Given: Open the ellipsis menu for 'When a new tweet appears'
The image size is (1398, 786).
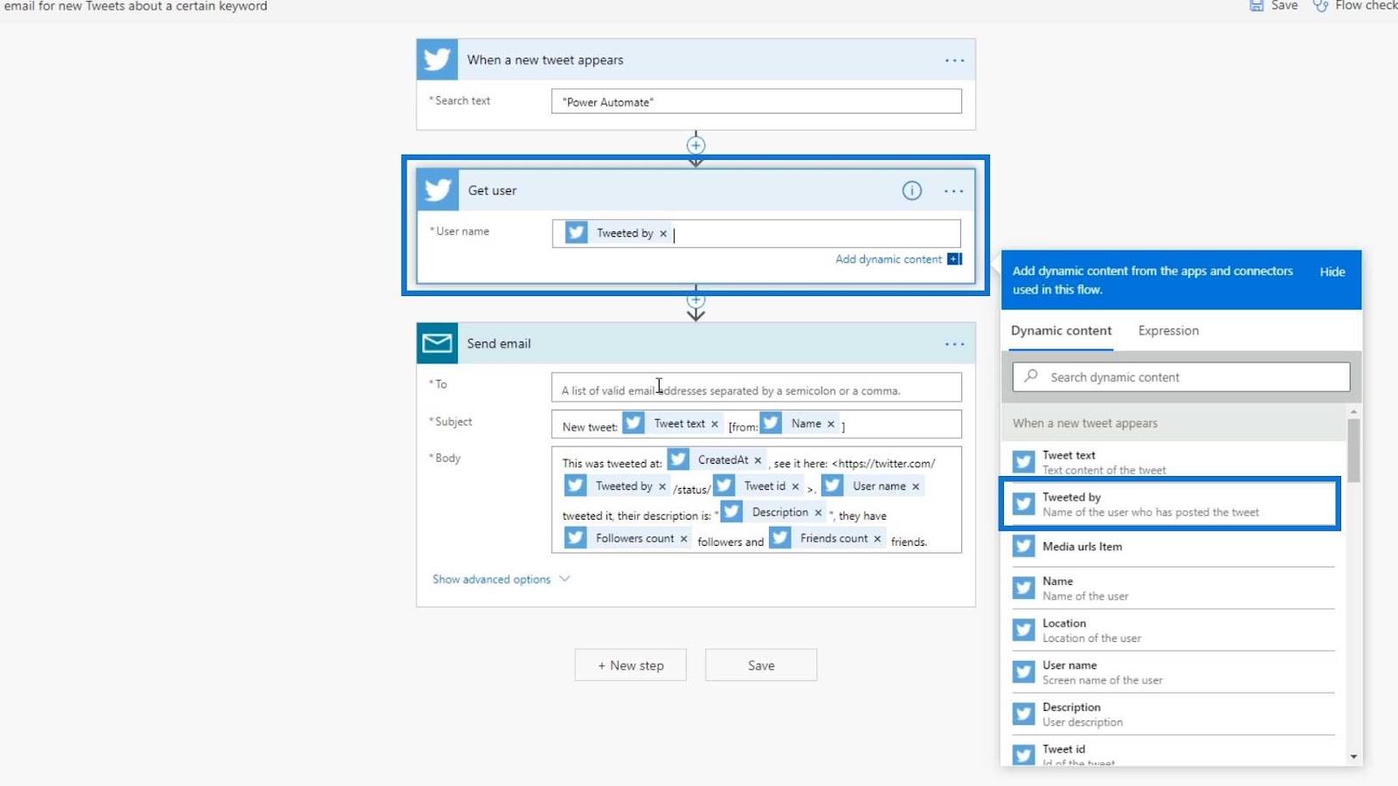Looking at the screenshot, I should tap(954, 60).
